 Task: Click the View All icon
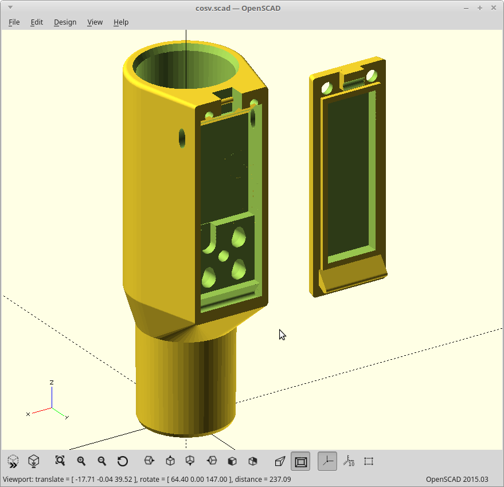60,461
